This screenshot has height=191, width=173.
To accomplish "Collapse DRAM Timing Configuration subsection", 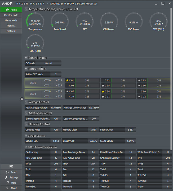I will (26, 147).
